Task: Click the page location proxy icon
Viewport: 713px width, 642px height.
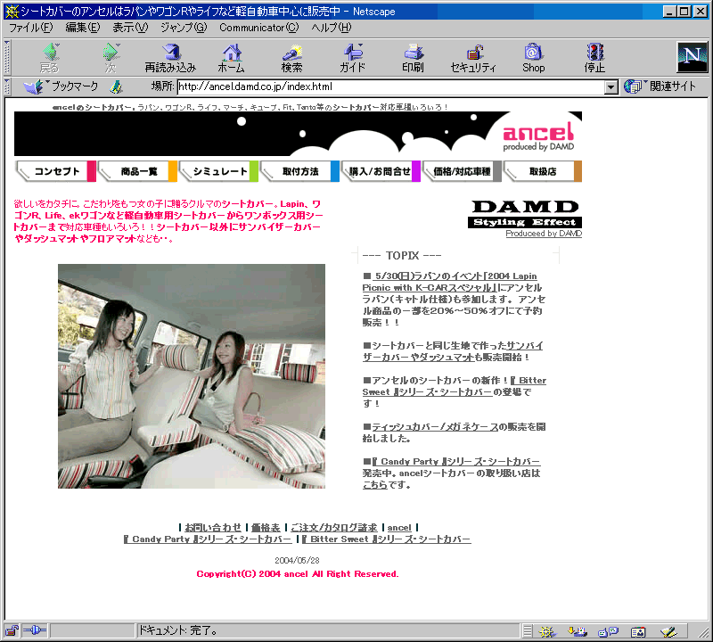Action: pyautogui.click(x=117, y=86)
